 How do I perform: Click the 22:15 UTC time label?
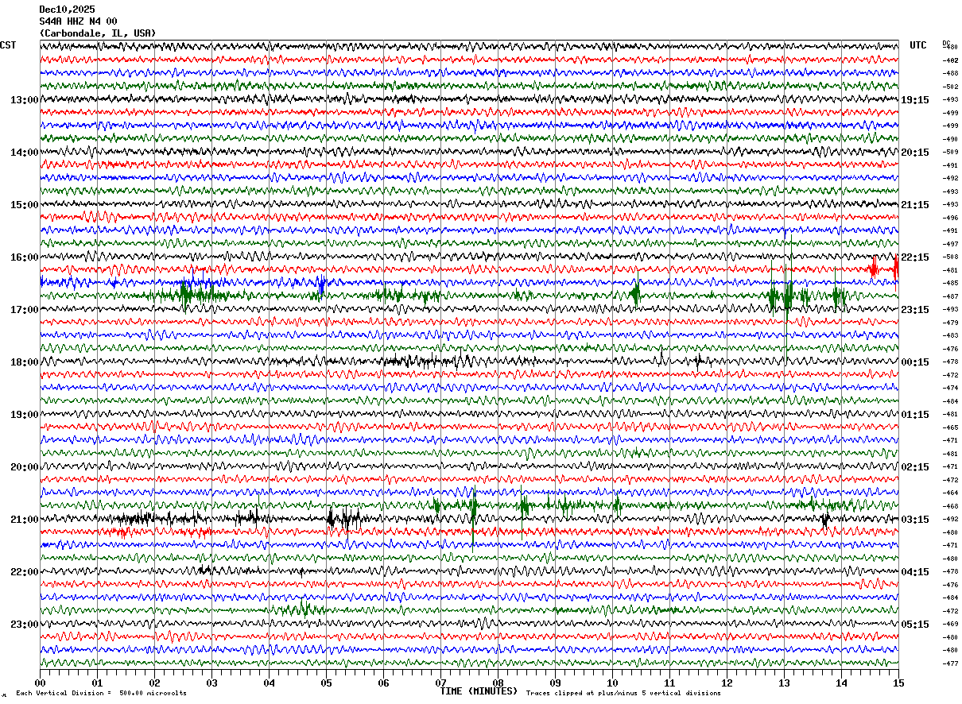pos(915,257)
